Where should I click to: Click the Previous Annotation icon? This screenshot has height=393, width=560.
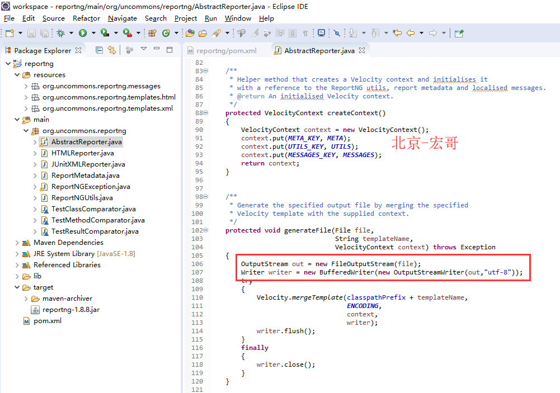pyautogui.click(x=375, y=33)
